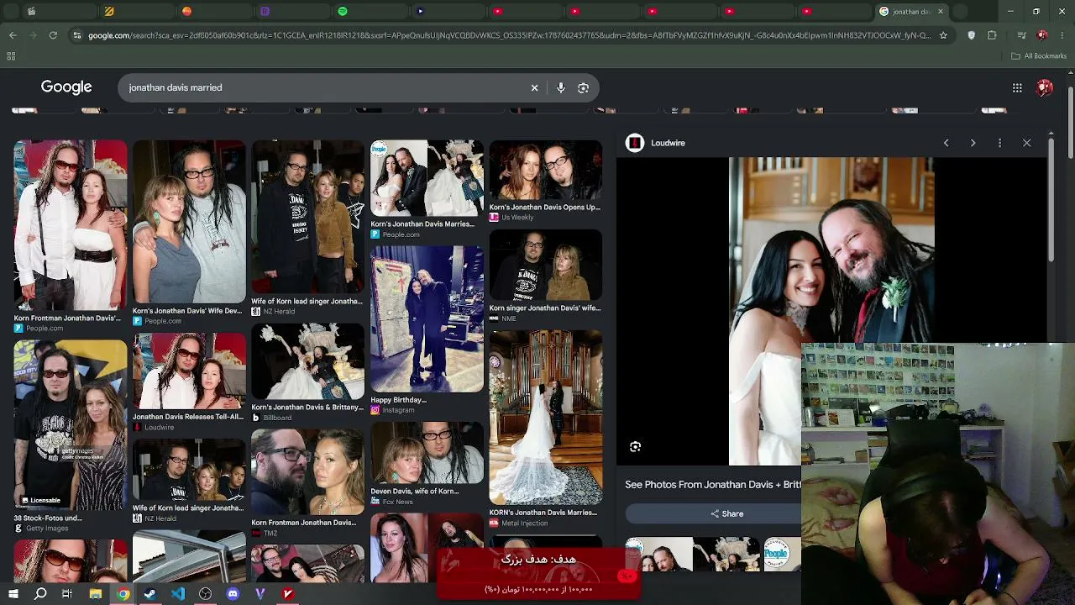Open Steam from the taskbar

point(150,594)
